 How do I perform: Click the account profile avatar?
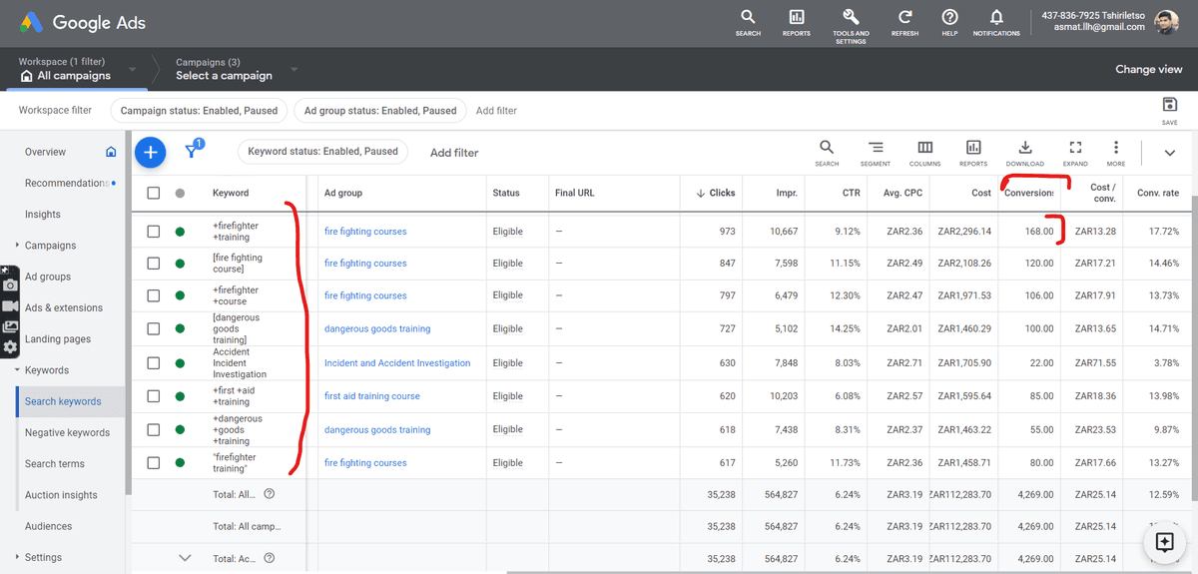pos(1166,22)
